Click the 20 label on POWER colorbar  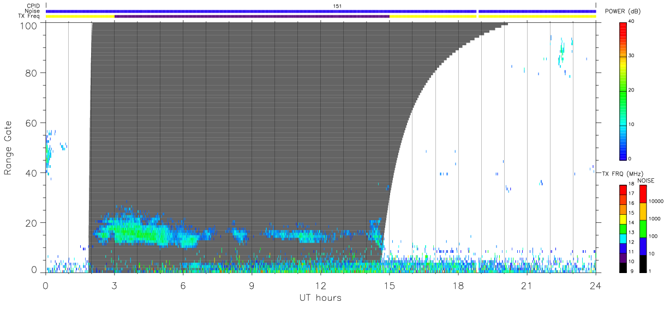click(x=630, y=90)
